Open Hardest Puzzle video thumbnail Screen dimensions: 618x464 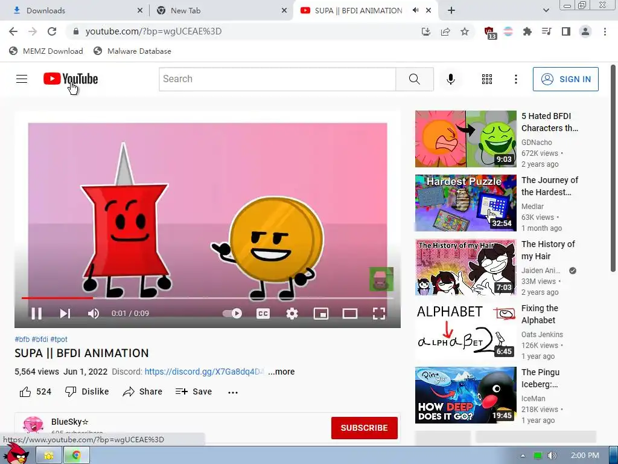tap(465, 203)
